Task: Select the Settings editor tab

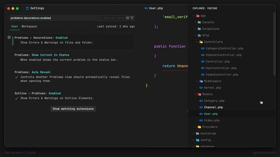Action: tap(35, 8)
